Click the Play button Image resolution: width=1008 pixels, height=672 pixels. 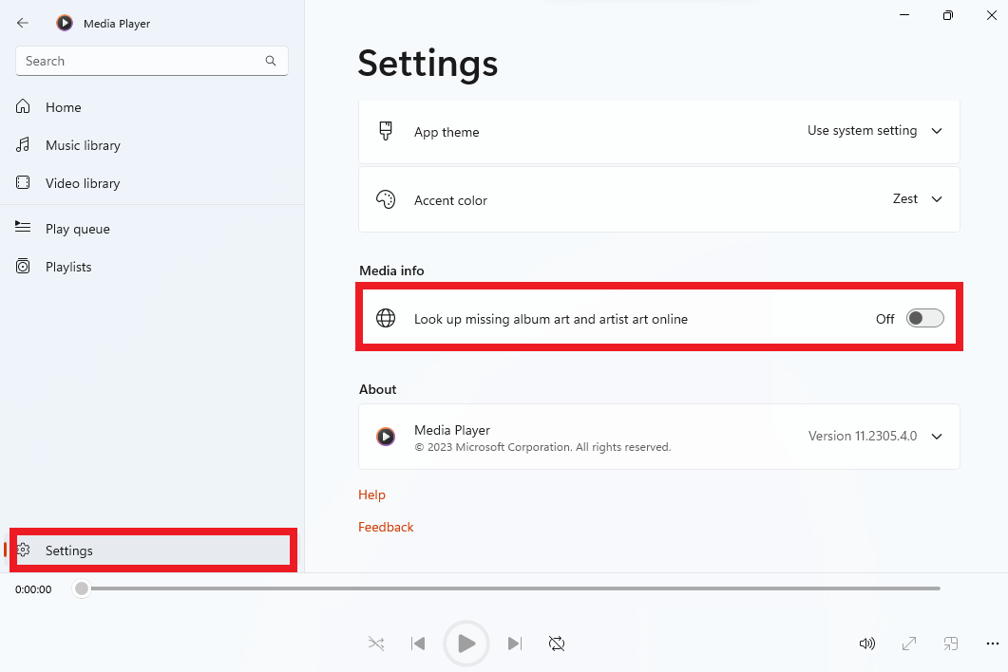coord(466,644)
